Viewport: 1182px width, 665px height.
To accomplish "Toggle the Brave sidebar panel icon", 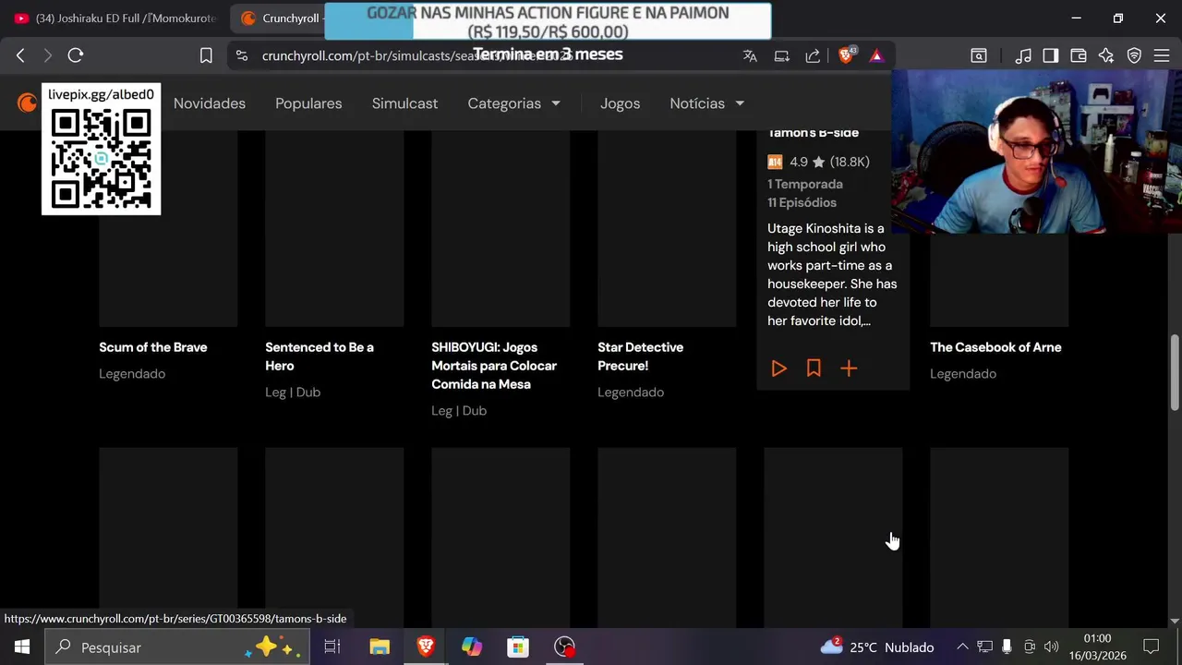I will [x=1051, y=55].
